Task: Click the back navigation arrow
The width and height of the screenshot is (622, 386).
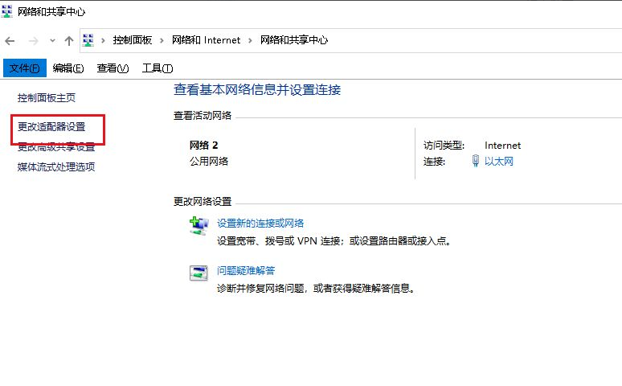Action: click(x=10, y=40)
